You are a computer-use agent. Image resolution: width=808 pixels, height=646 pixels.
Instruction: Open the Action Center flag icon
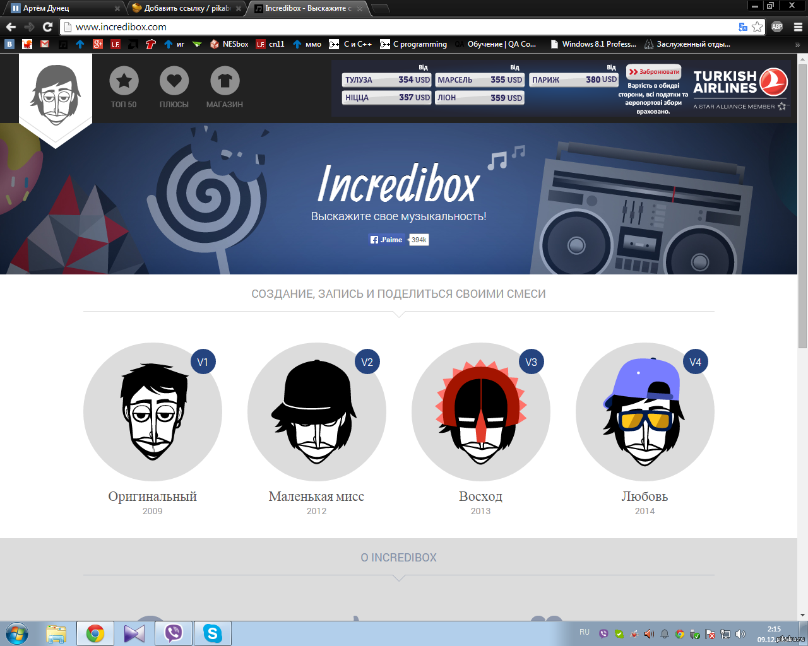(x=710, y=634)
